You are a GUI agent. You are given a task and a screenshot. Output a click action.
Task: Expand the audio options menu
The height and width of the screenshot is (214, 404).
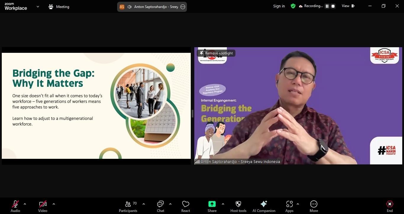[x=25, y=204]
